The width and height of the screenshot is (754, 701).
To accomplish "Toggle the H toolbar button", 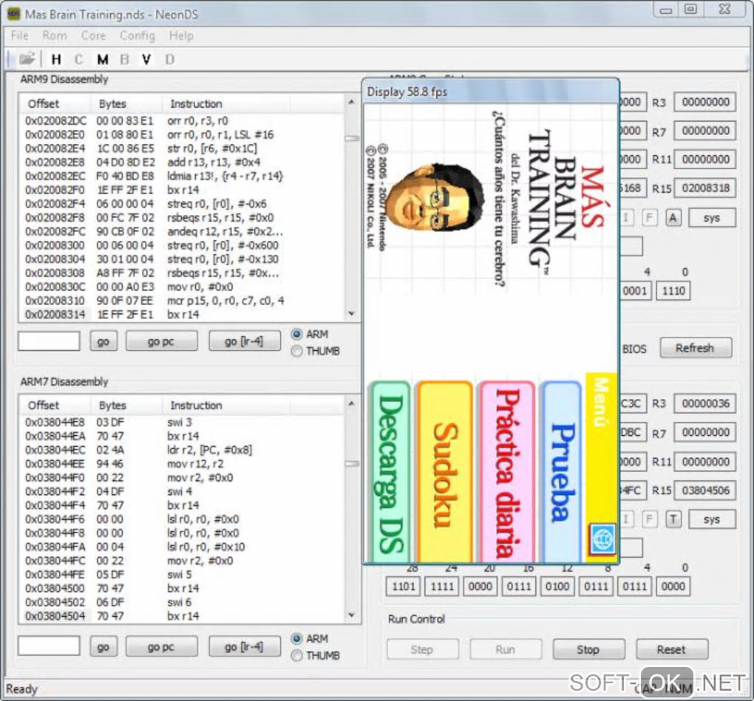I will [55, 59].
